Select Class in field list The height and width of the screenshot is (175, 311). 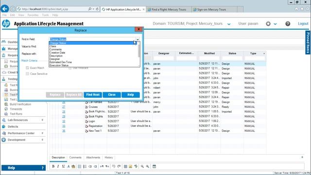pyautogui.click(x=93, y=46)
